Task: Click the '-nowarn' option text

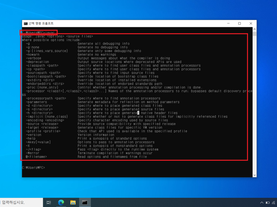Action: (x=33, y=54)
